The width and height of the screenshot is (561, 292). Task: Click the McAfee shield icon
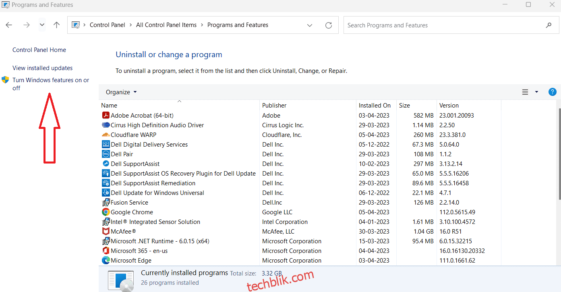[106, 232]
